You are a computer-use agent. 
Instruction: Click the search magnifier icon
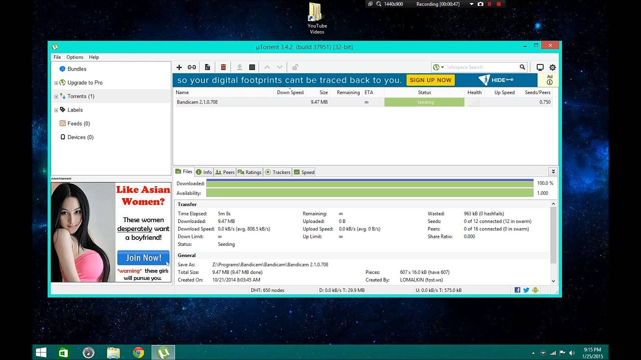pyautogui.click(x=522, y=67)
